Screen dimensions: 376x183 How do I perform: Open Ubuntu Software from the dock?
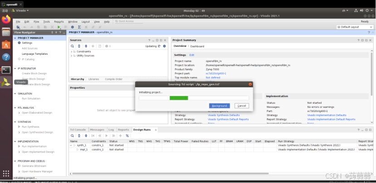coord(6,44)
